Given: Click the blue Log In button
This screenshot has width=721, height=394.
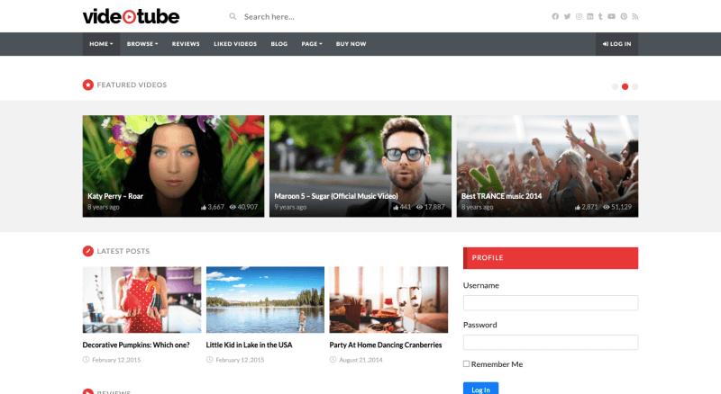Looking at the screenshot, I should pyautogui.click(x=480, y=390).
